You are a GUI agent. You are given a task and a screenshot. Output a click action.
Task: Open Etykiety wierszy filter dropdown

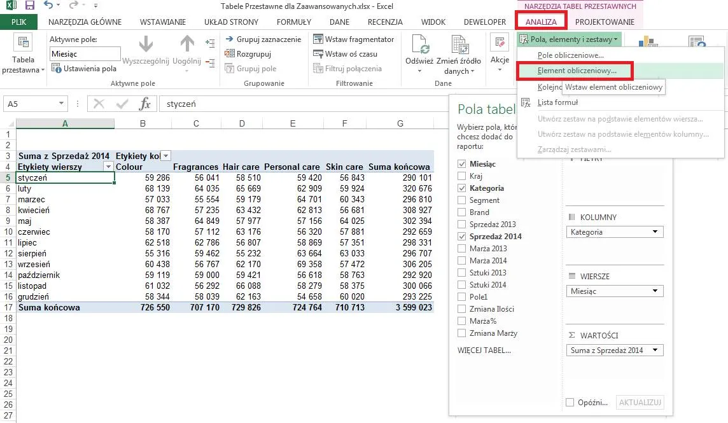point(108,167)
